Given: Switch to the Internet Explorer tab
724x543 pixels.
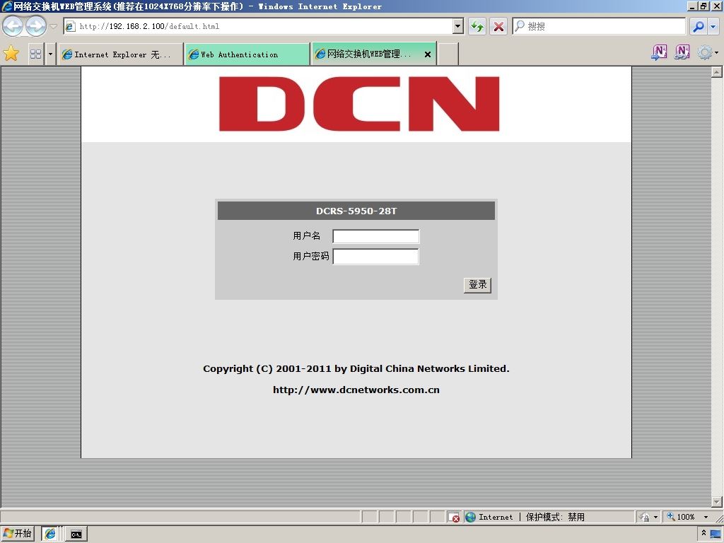Looking at the screenshot, I should 120,54.
